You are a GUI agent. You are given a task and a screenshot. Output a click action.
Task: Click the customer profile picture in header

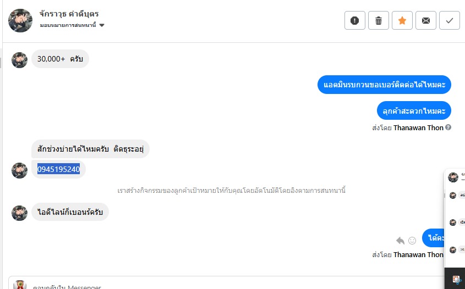click(x=20, y=20)
